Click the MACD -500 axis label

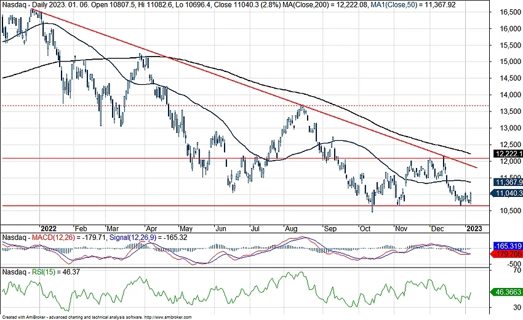pos(514,264)
